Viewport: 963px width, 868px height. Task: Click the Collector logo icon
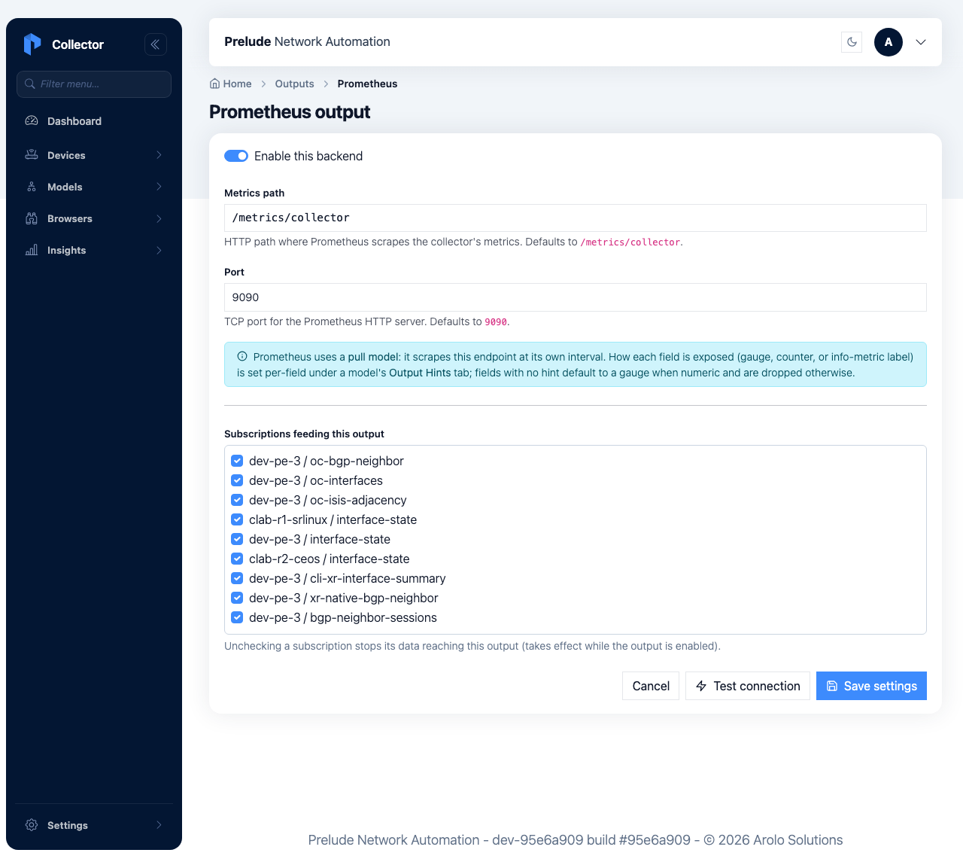click(x=32, y=44)
